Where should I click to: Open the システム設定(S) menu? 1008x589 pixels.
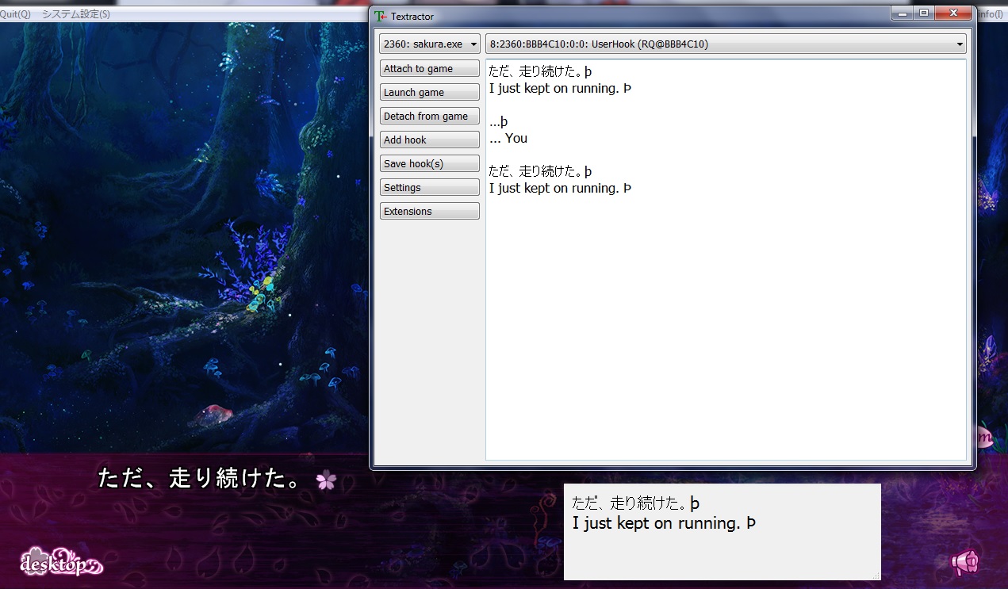75,14
